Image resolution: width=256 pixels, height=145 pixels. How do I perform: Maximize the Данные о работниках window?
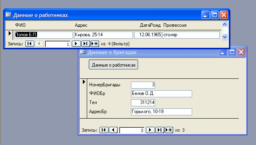[x=215, y=15]
